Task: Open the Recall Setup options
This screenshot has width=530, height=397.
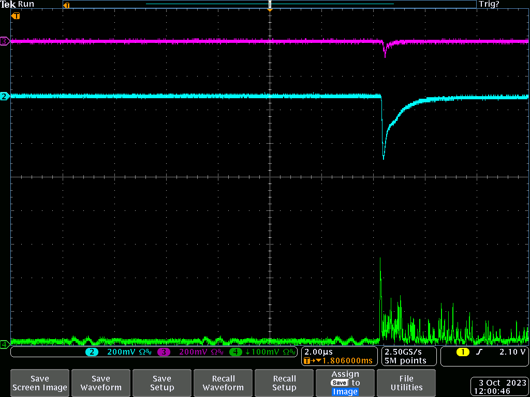Action: (x=284, y=383)
